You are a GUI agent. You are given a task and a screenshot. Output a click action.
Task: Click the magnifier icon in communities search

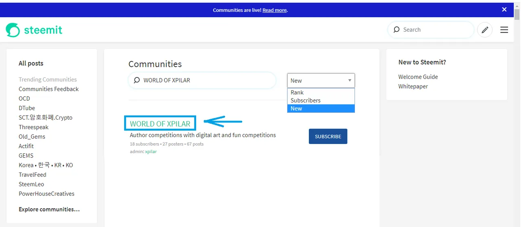coord(137,80)
